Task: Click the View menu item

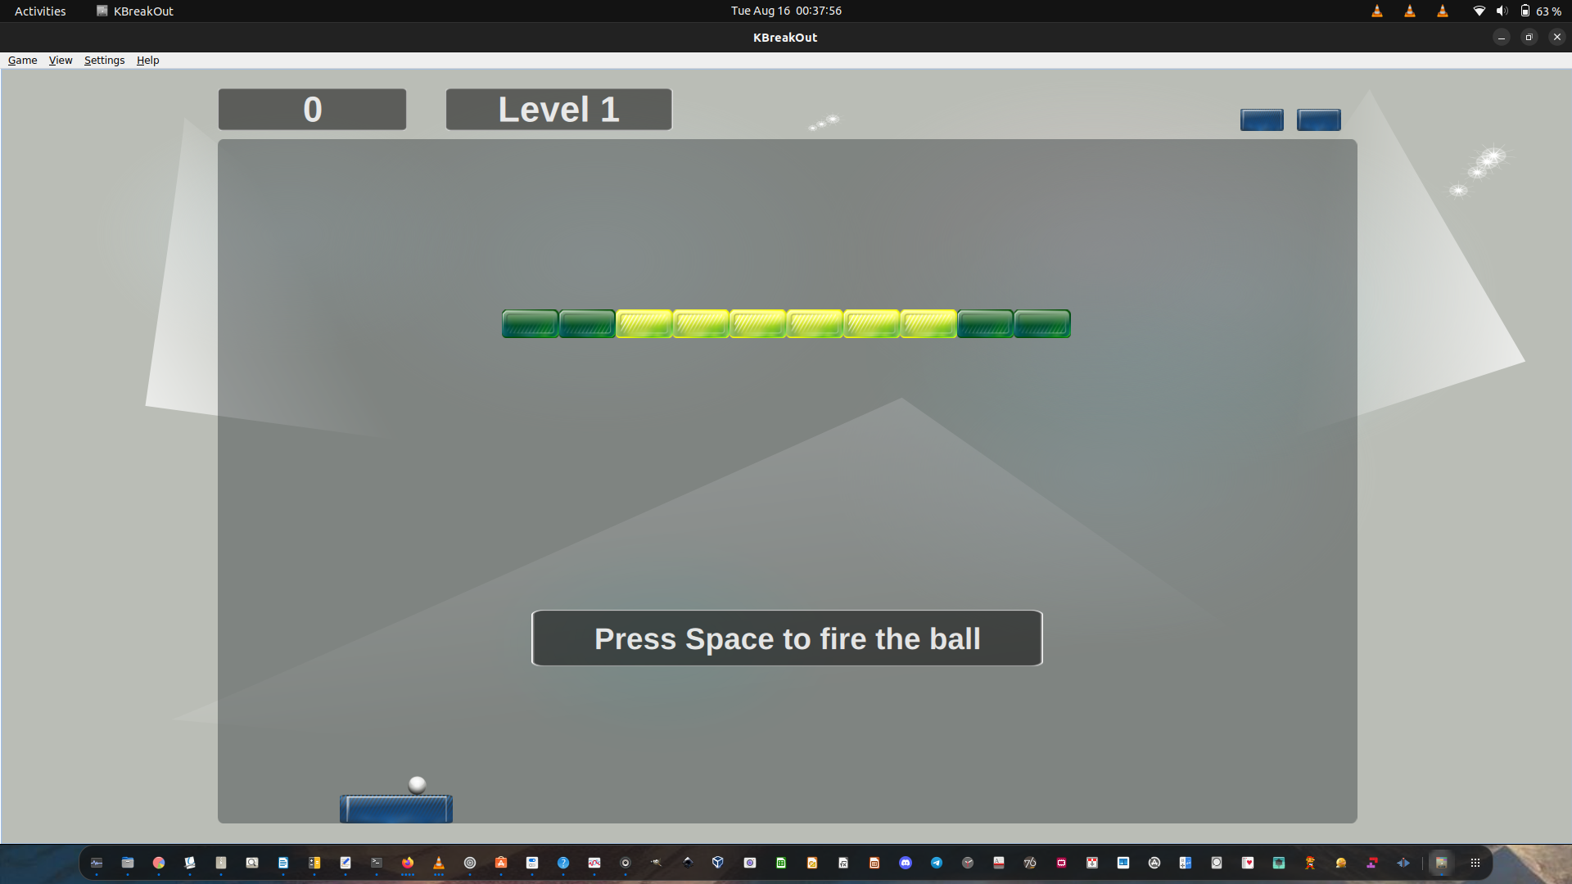Action: point(60,60)
